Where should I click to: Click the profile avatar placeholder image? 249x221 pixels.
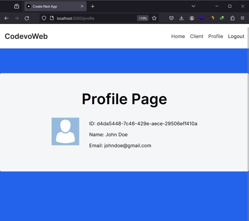pos(65,131)
